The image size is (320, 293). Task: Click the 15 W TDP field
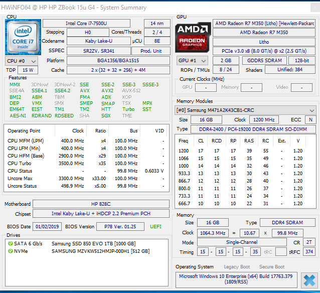[x=28, y=70]
